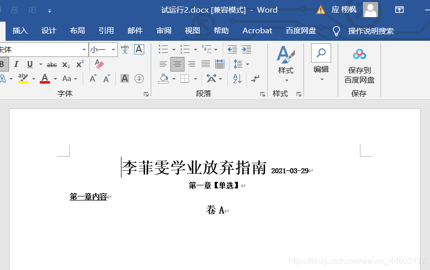The image size is (430, 270).
Task: Open font name dropdown
Action: (x=84, y=49)
